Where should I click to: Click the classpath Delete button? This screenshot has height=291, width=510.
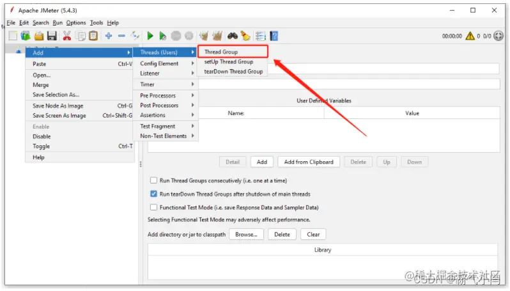coord(282,234)
